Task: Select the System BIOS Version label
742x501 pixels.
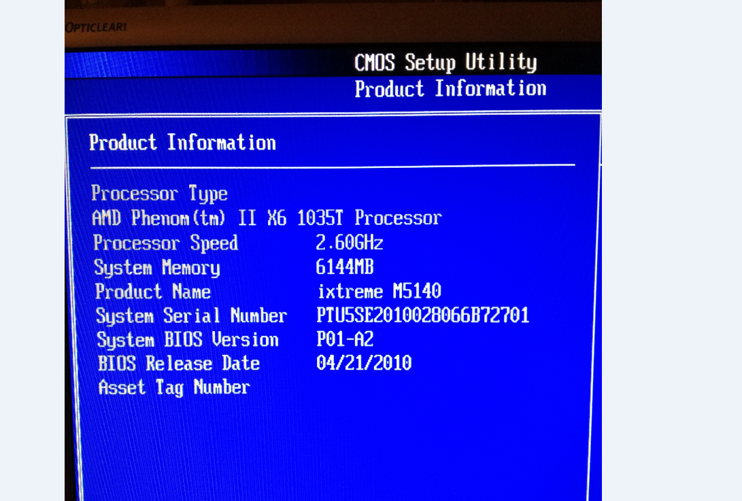Action: pos(188,340)
